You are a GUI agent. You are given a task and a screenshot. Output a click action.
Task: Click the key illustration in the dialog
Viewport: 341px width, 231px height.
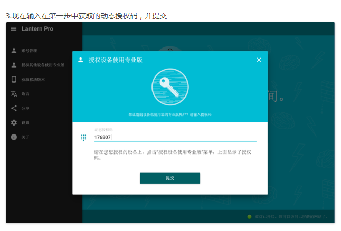coord(170,87)
